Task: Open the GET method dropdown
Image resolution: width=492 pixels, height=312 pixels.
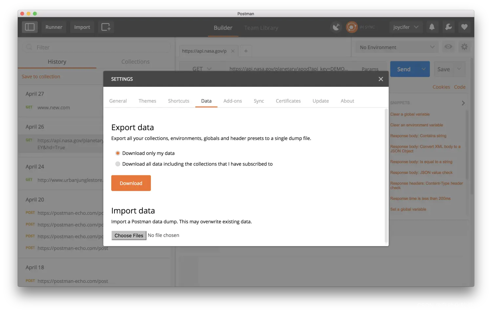Action: tap(202, 69)
